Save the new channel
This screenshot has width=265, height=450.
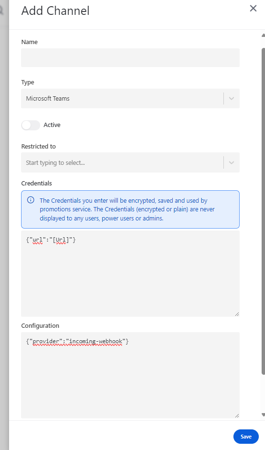coord(246,437)
